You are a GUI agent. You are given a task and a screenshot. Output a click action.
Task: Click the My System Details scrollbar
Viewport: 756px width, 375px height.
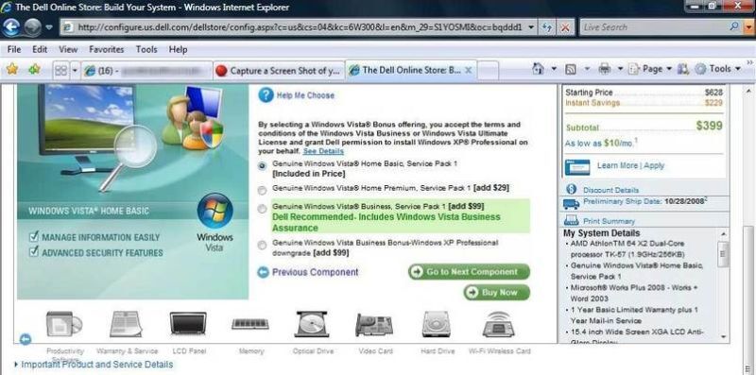723,285
